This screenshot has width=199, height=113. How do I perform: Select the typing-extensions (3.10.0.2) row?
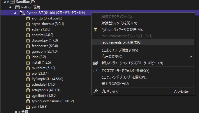click(53, 101)
